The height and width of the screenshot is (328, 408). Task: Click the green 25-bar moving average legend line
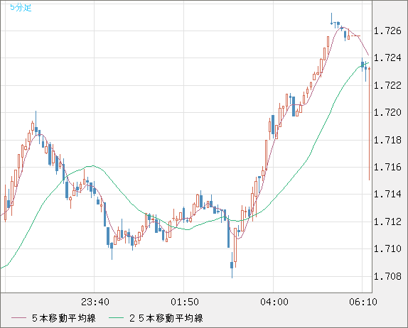tap(116, 318)
